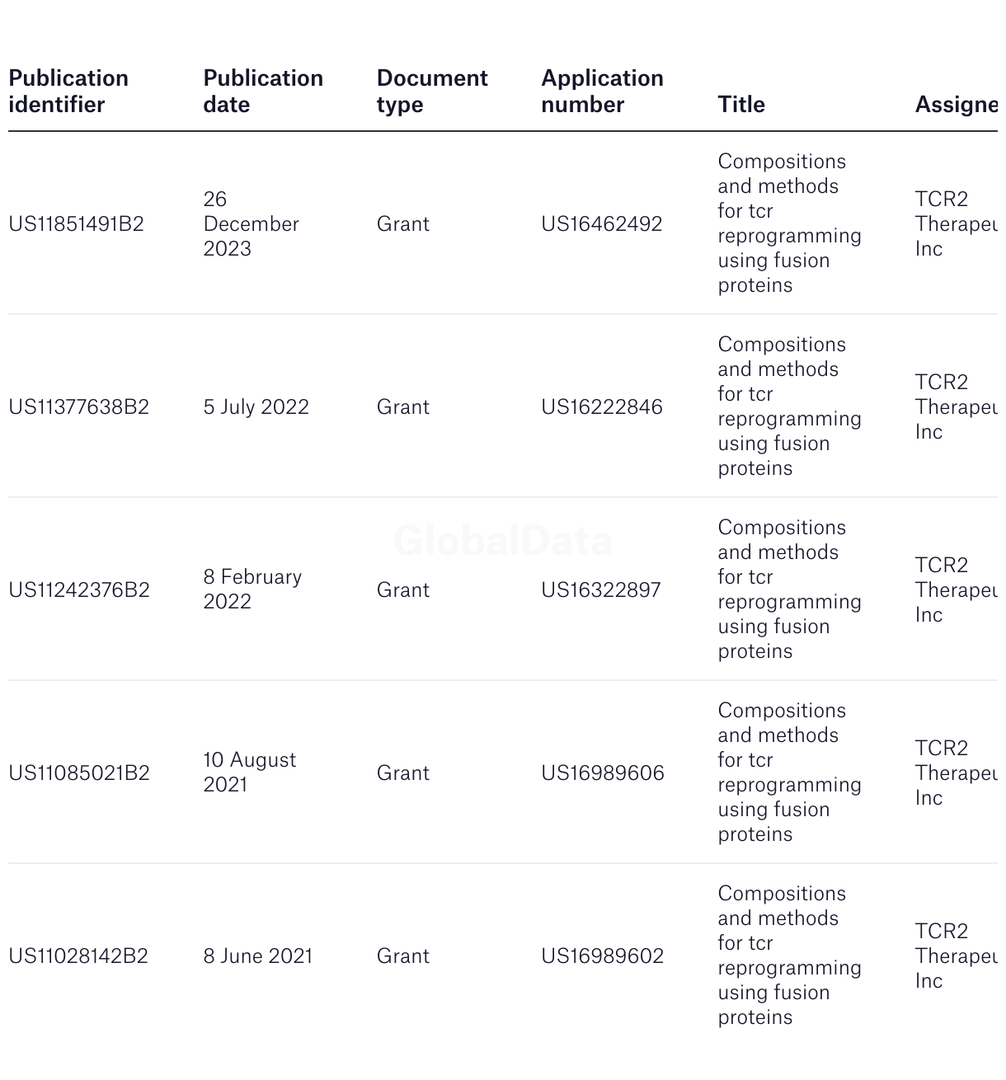Click application number US16989606
Image resolution: width=1006 pixels, height=1080 pixels.
[603, 773]
